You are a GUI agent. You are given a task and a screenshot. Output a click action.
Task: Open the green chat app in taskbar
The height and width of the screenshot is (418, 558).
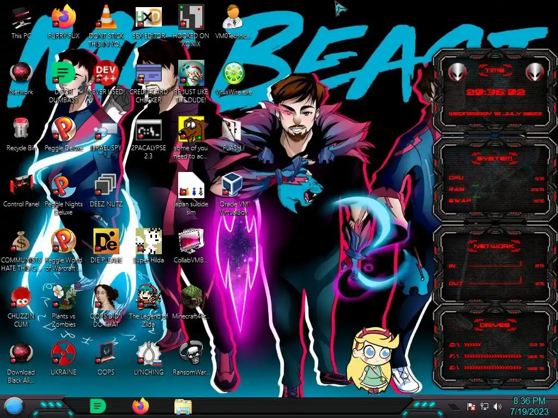click(98, 406)
